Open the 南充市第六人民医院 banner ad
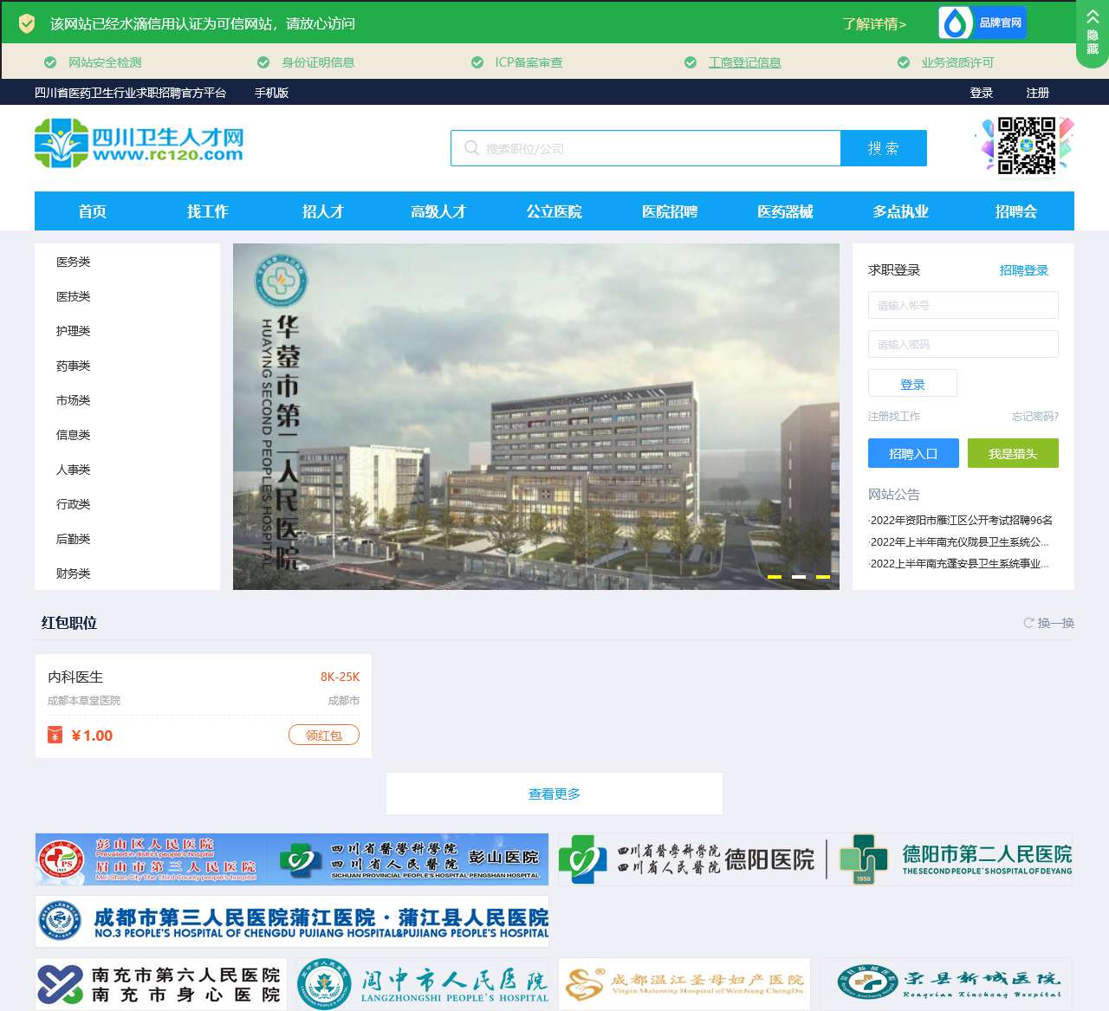 click(160, 984)
